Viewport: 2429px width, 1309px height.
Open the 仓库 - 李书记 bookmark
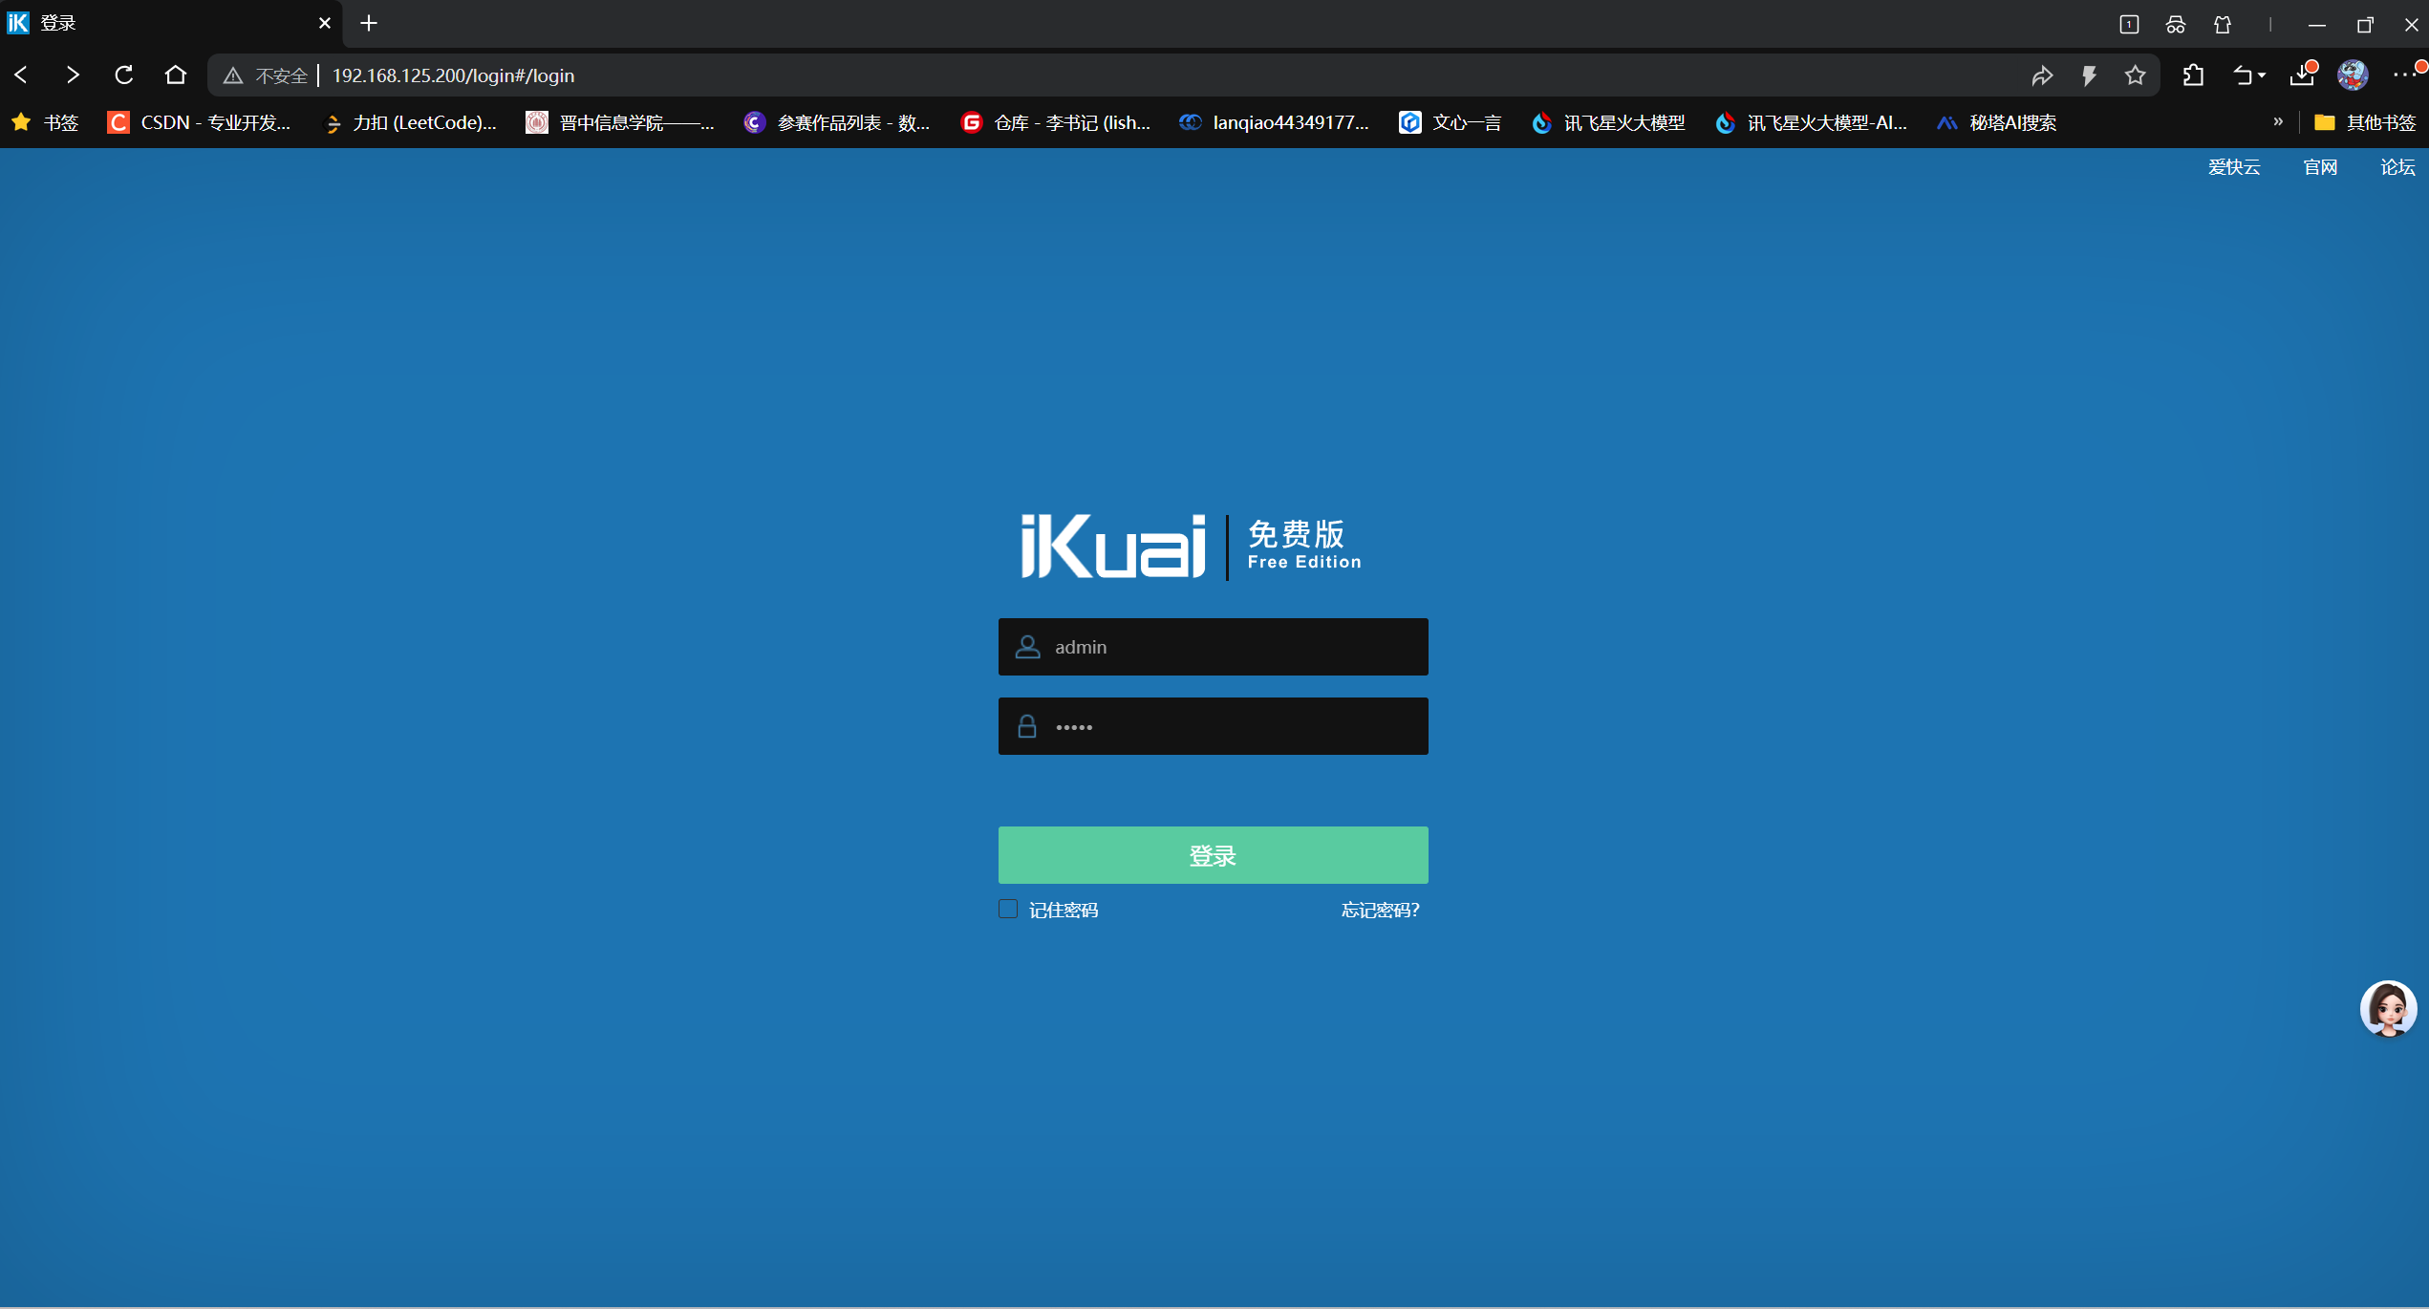click(x=1056, y=122)
